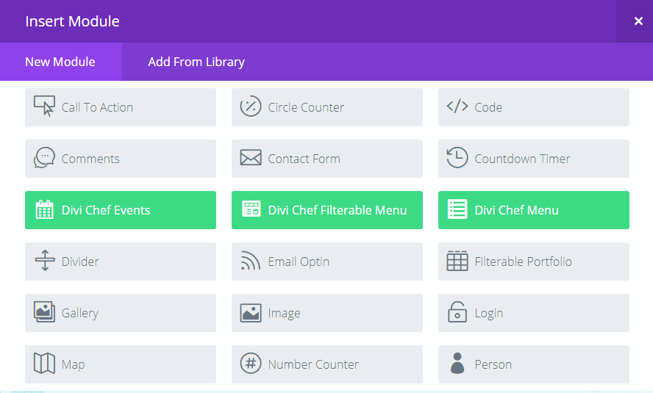Add the Divider module label
Image resolution: width=653 pixels, height=393 pixels.
[80, 262]
